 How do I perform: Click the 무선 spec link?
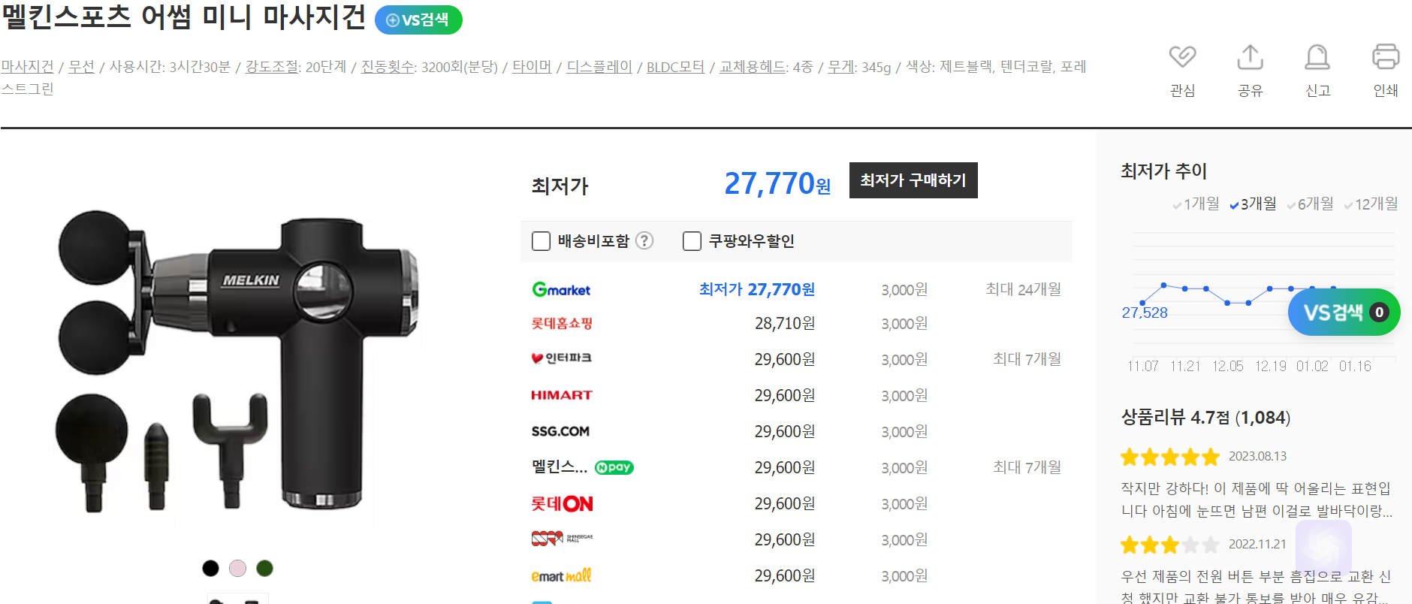[81, 67]
